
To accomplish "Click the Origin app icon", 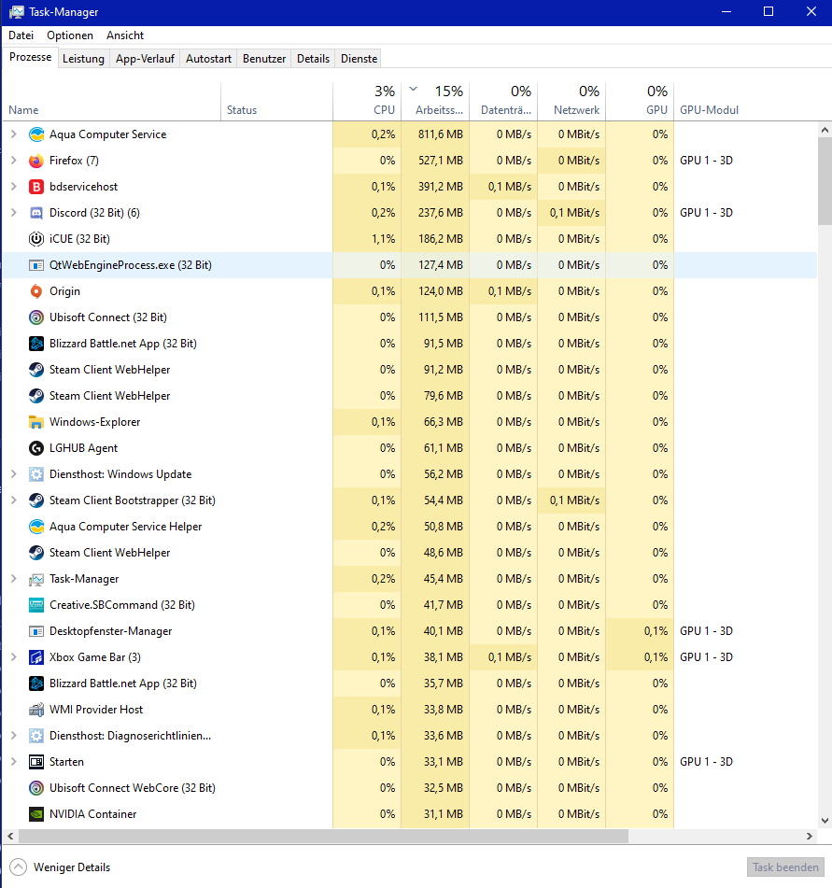I will pyautogui.click(x=36, y=291).
